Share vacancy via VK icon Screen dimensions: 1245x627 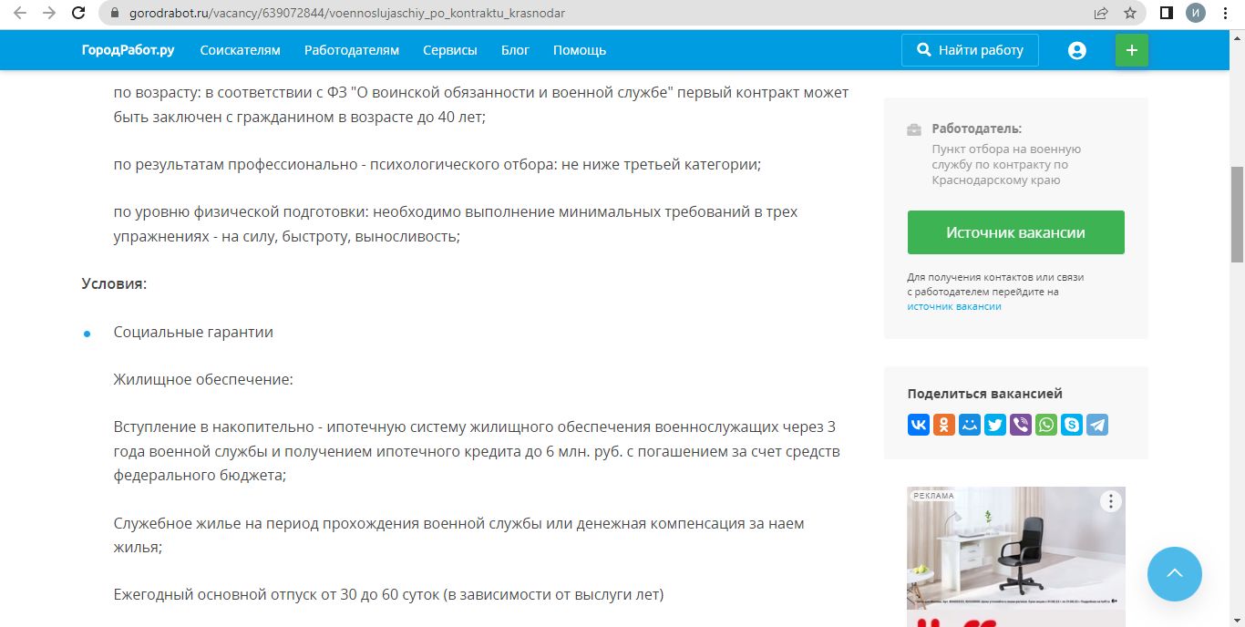919,425
